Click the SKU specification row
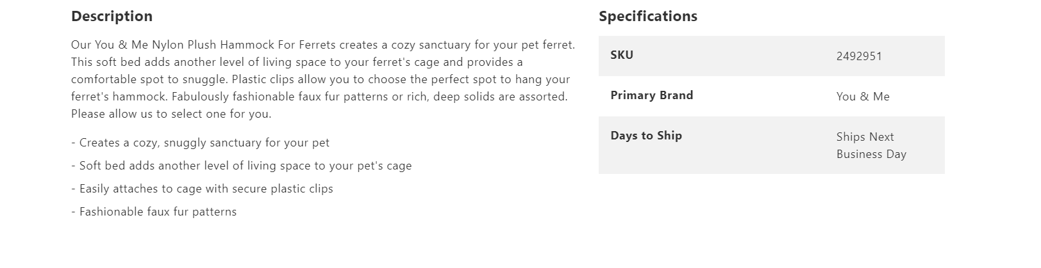Viewport: 1041px width, 268px height. (x=771, y=56)
